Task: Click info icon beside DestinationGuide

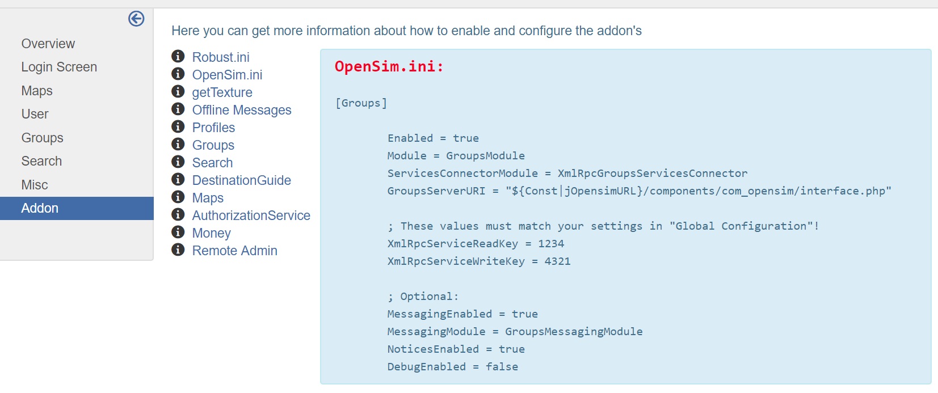Action: [178, 179]
